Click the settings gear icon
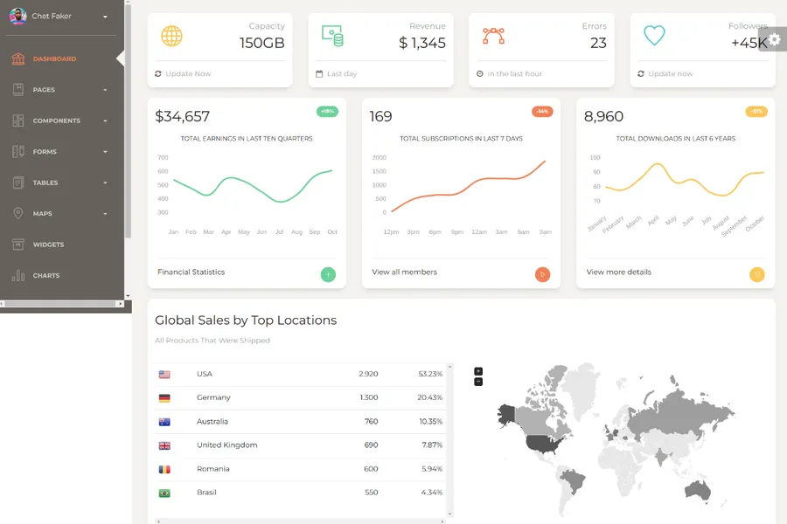The image size is (787, 524). (774, 40)
